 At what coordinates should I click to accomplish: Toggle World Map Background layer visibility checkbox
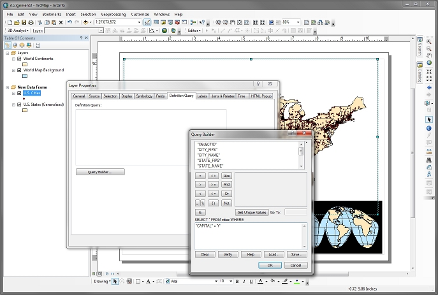[x=19, y=70]
